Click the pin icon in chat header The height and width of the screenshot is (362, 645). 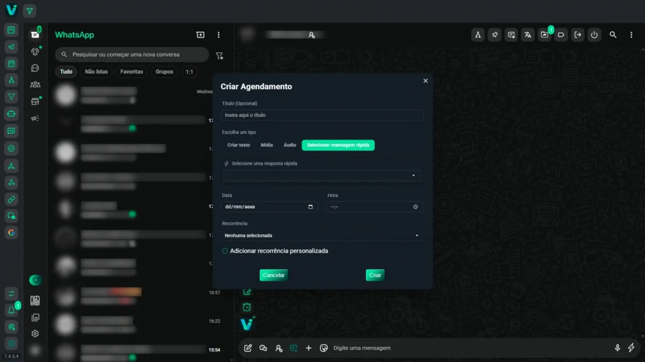[495, 35]
